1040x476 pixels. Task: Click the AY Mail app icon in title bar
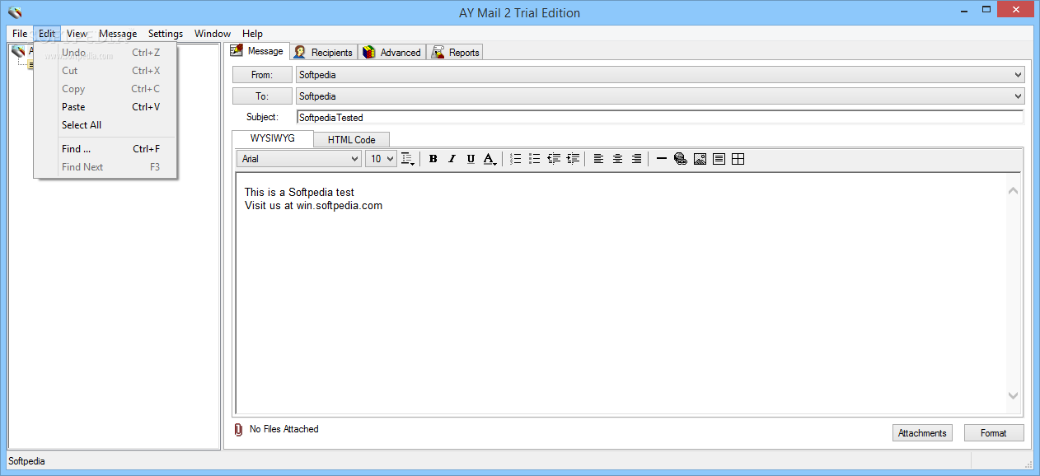pos(15,12)
